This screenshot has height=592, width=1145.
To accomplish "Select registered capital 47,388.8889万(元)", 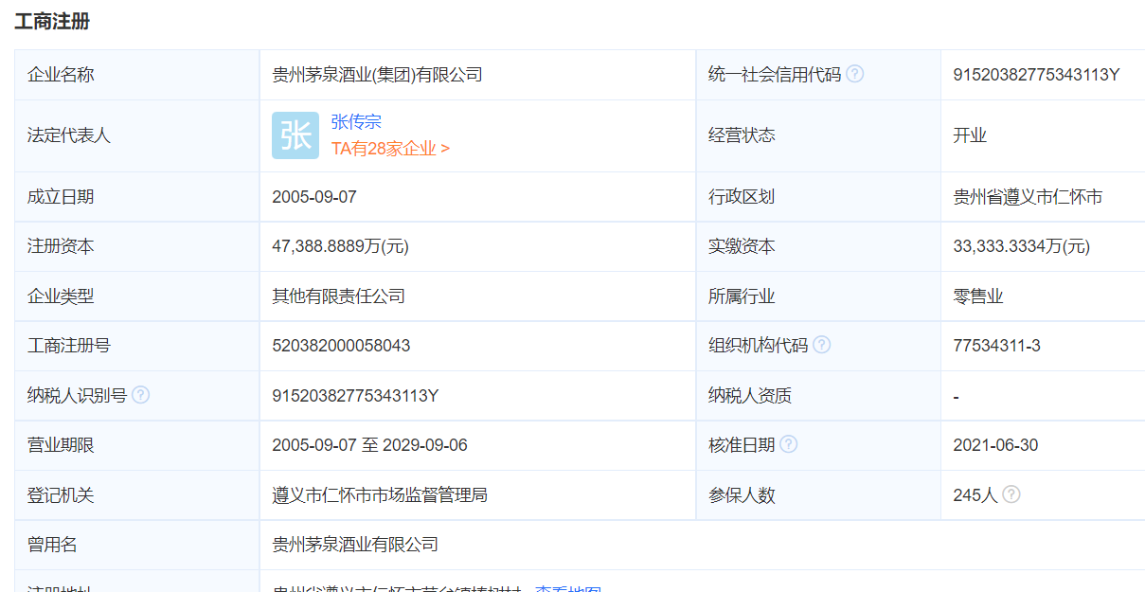I will 340,246.
